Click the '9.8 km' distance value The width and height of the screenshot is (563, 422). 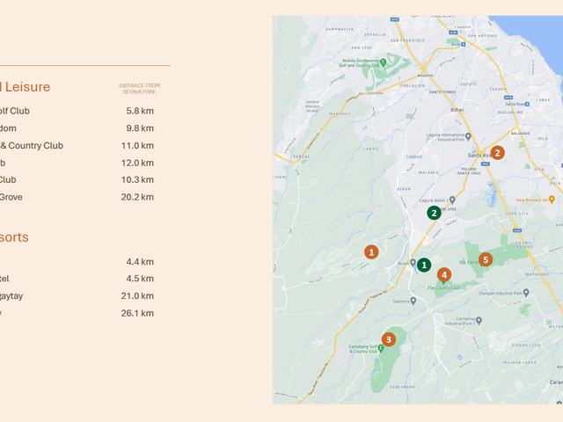140,128
